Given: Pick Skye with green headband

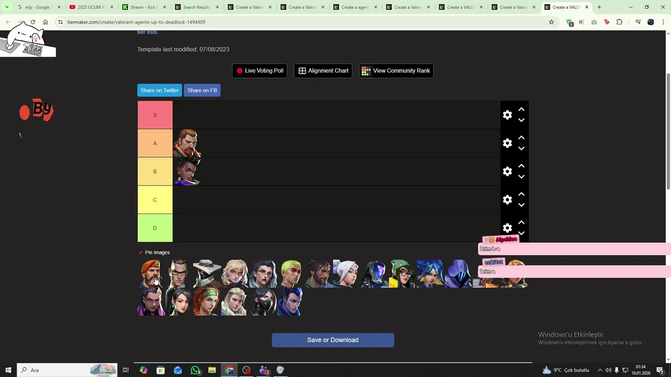Looking at the screenshot, I should pyautogui.click(x=207, y=302).
